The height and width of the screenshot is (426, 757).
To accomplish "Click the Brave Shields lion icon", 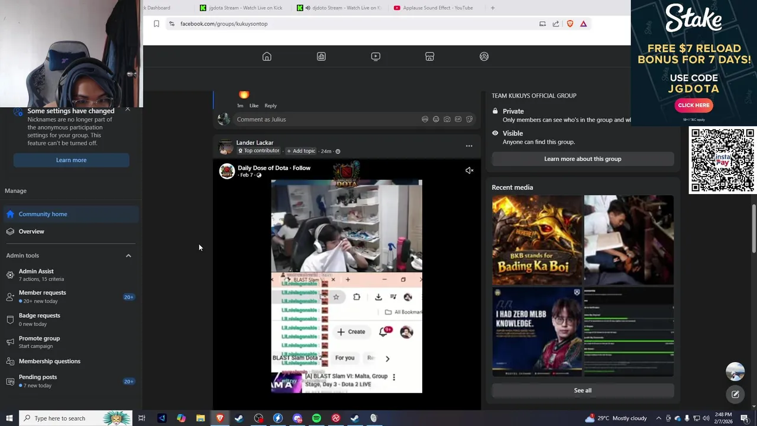I will (570, 24).
